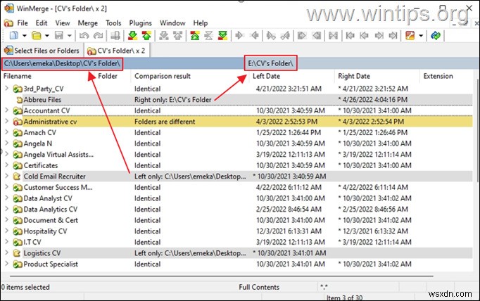Jump to First Difference double-up arrow icon
This screenshot has width=480, height=301.
[195, 36]
